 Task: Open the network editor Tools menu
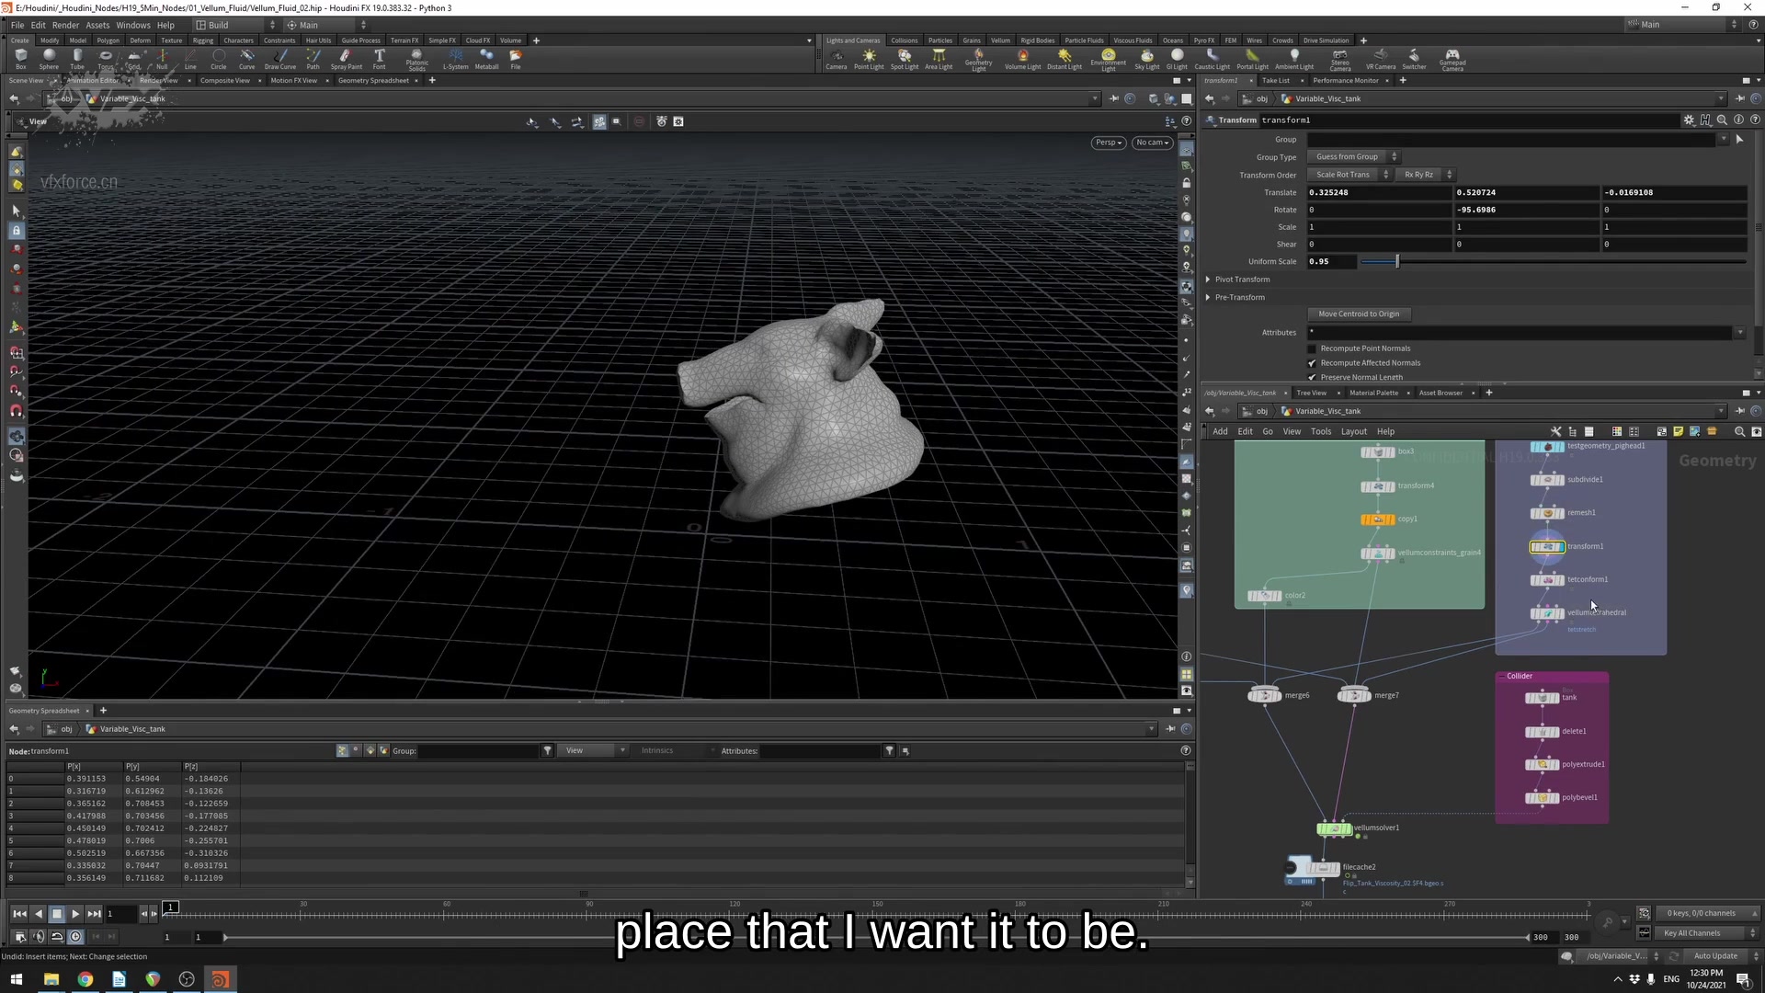[1320, 432]
